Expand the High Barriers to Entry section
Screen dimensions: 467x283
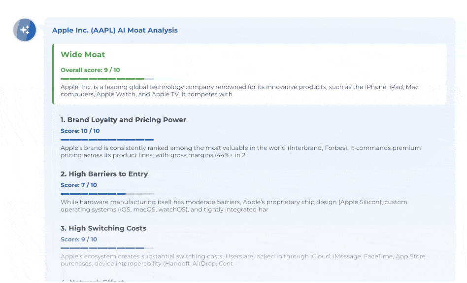point(104,174)
